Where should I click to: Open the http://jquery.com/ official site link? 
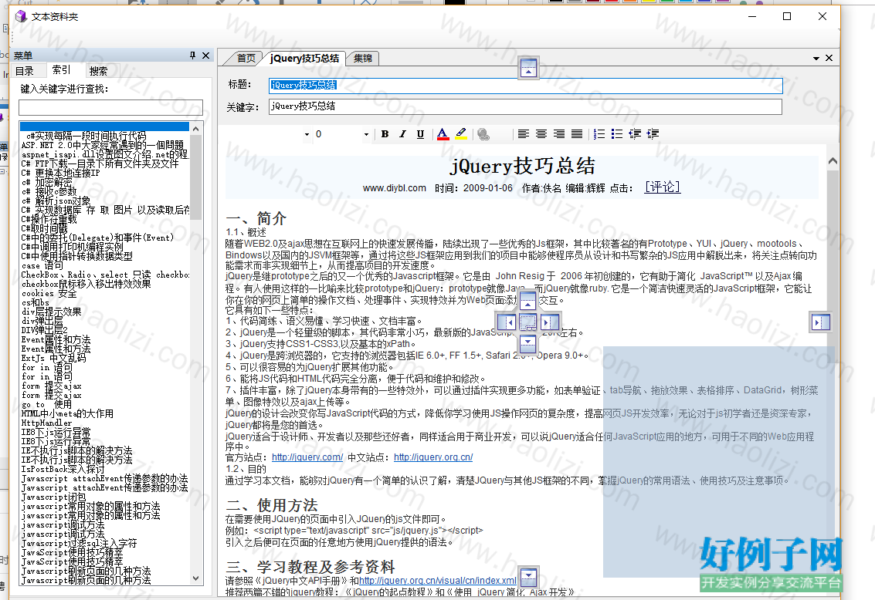[307, 457]
